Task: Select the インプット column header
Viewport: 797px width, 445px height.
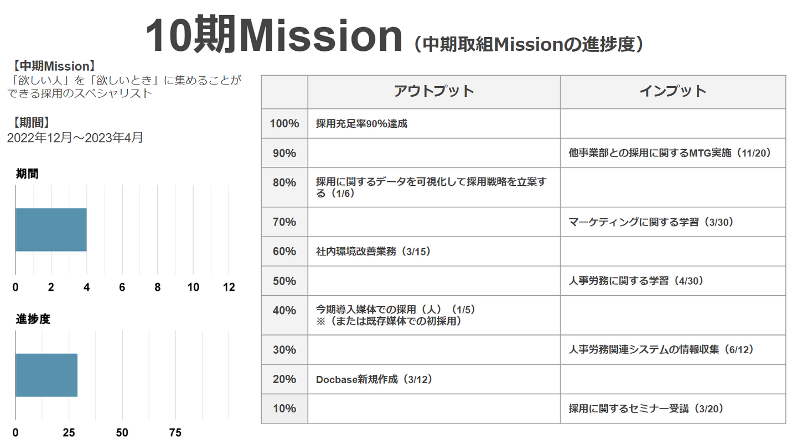Action: coord(672,91)
